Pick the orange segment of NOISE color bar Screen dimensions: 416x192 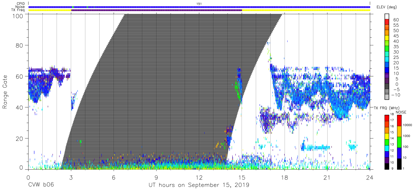tap(399, 131)
